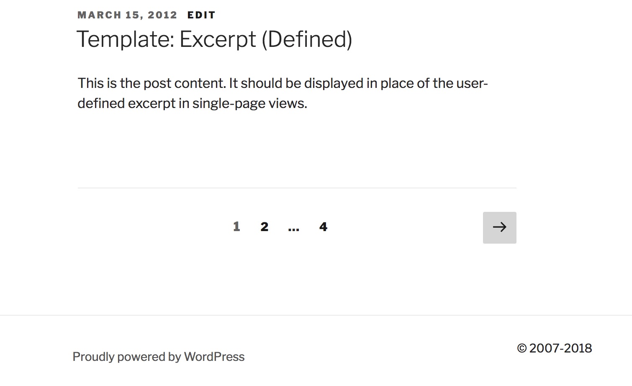Click the divider line above pagination
This screenshot has height=386, width=632.
pyautogui.click(x=297, y=188)
